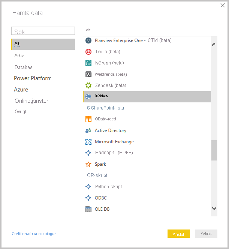Click the tyGraph connector icon
Image resolution: width=229 pixels, height=249 pixels.
tap(88, 63)
